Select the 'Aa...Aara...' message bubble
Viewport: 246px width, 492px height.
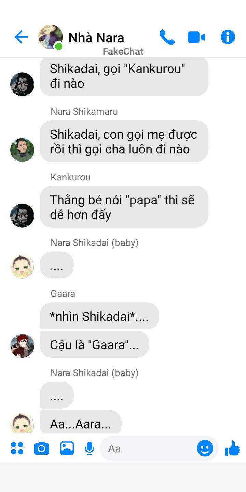(81, 422)
